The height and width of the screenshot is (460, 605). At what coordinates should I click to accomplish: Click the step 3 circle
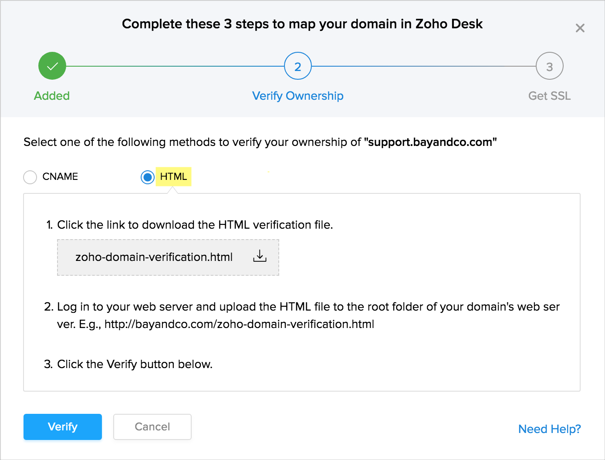(x=549, y=66)
